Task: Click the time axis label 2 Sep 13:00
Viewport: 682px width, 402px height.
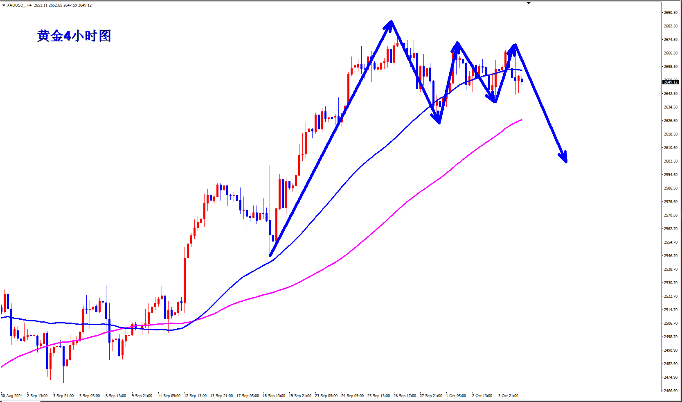Action: click(37, 396)
